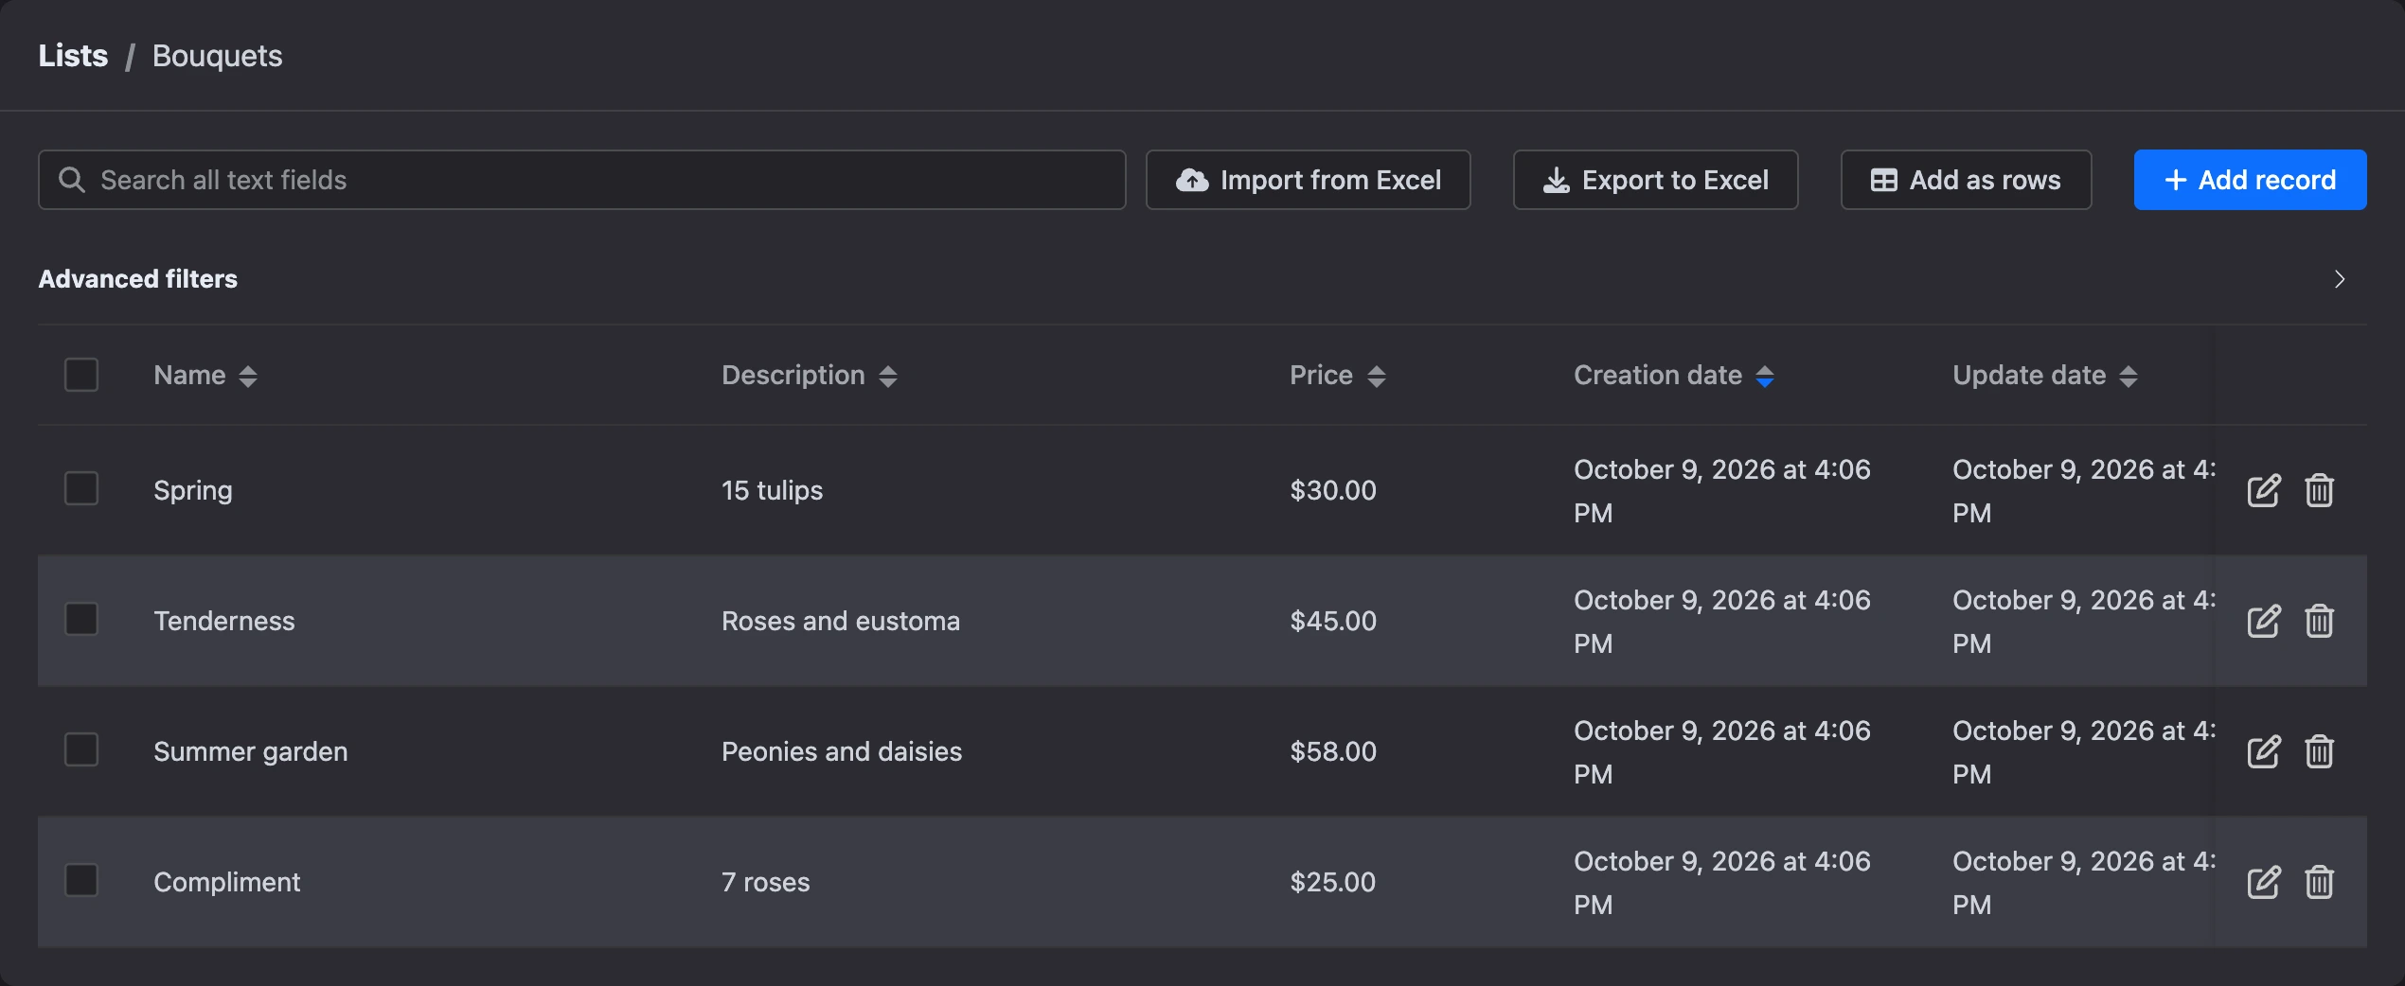Viewport: 2405px width, 986px height.
Task: Click the 15 tulips description
Action: [773, 490]
